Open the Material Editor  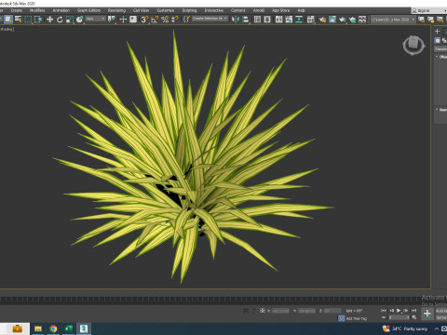point(311,20)
